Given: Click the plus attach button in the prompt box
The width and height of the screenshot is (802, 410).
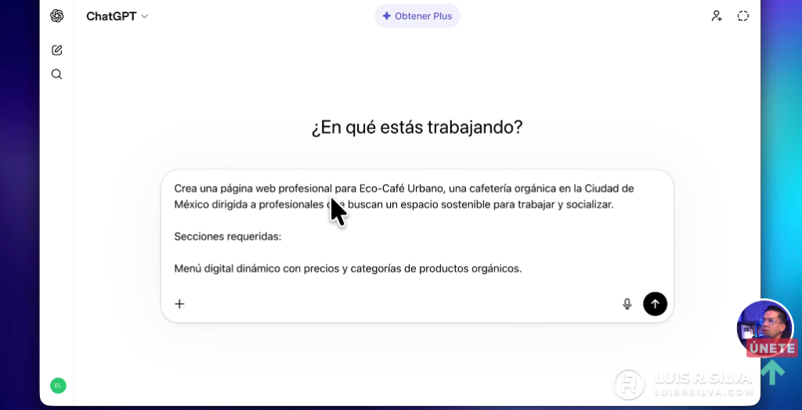Looking at the screenshot, I should click(179, 304).
